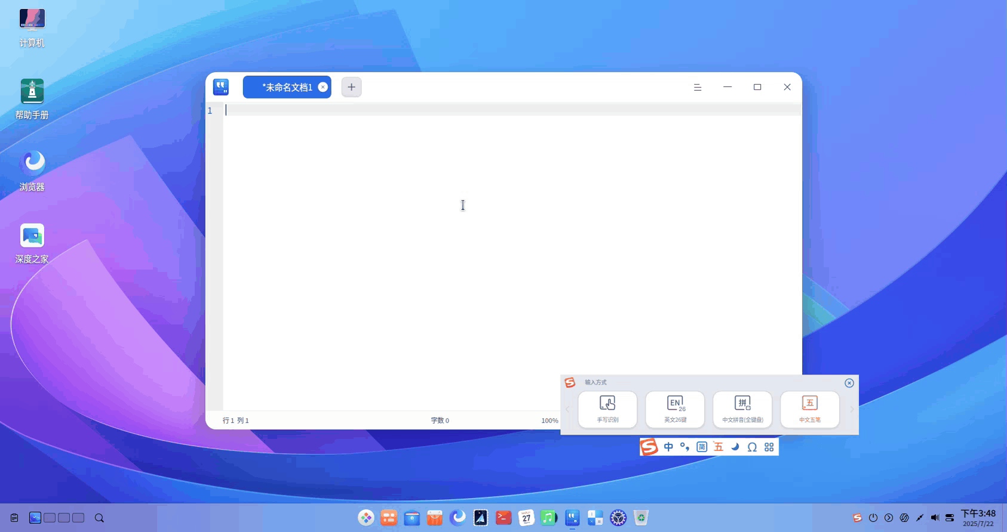Open the control center gear in dock
This screenshot has width=1007, height=532.
(618, 518)
